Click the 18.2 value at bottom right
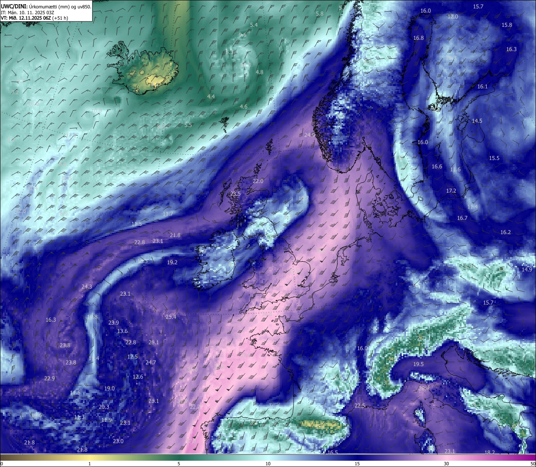The height and width of the screenshot is (467, 536). click(490, 452)
